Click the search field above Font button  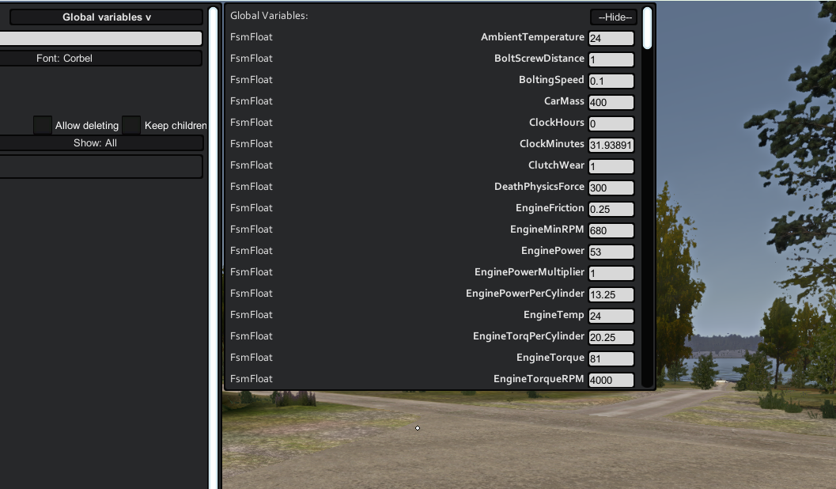(100, 38)
